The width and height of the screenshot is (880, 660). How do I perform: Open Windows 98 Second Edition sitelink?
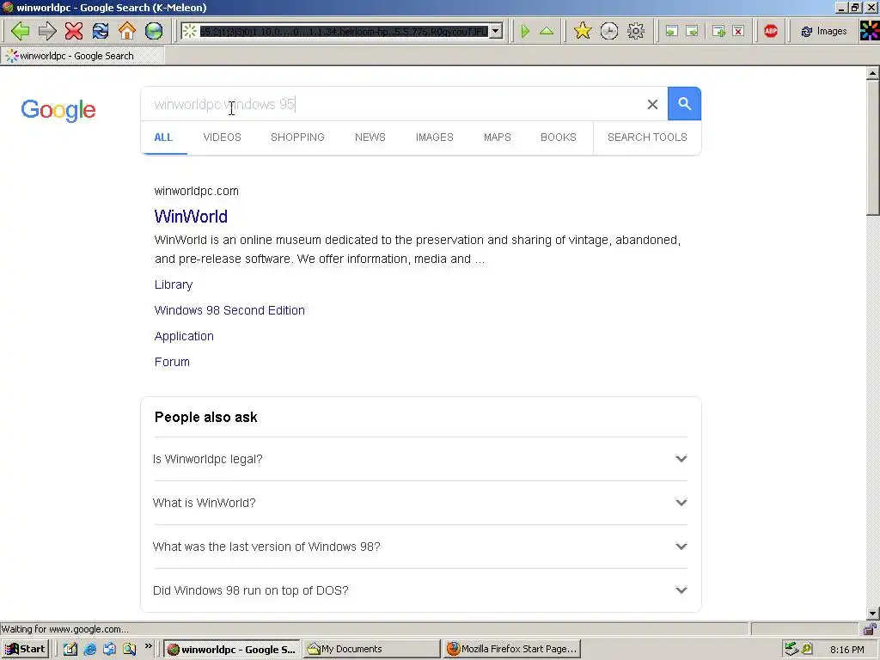(229, 310)
